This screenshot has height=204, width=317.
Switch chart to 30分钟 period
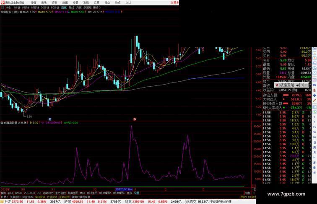pos(45,8)
